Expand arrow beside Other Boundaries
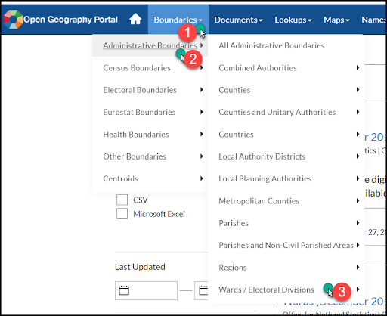The height and width of the screenshot is (316, 387). [x=202, y=156]
